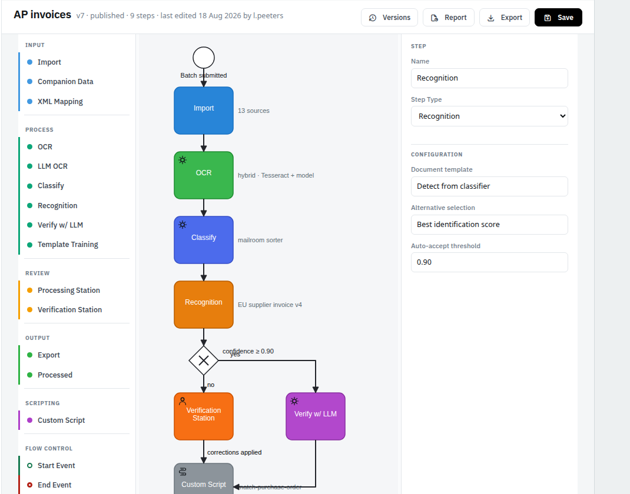Select Processing Station palette item
The width and height of the screenshot is (630, 494).
(x=75, y=290)
